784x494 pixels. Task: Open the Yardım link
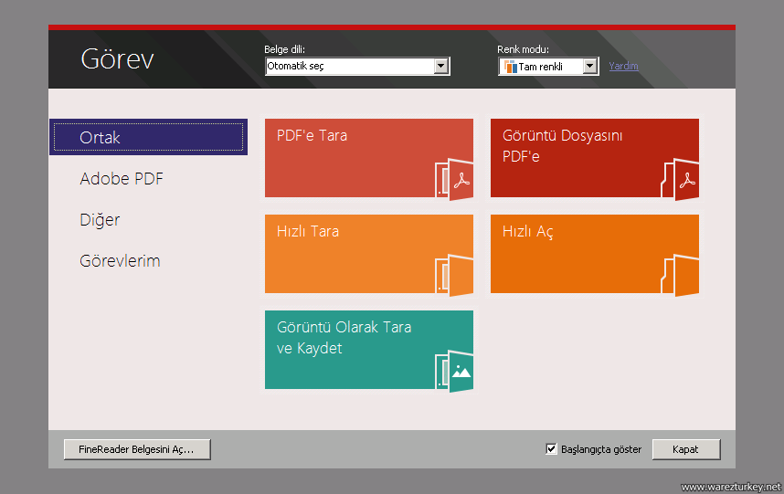coord(623,66)
